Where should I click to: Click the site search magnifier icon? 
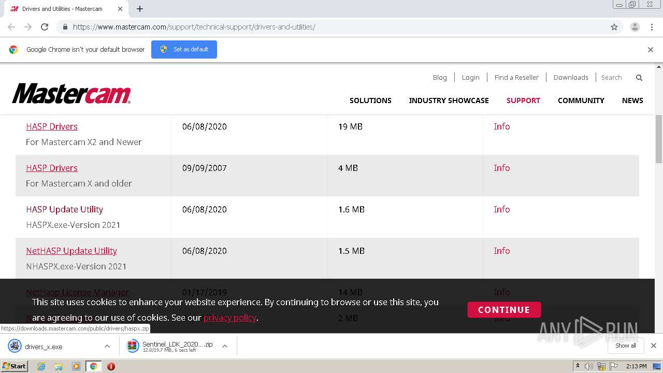point(639,78)
